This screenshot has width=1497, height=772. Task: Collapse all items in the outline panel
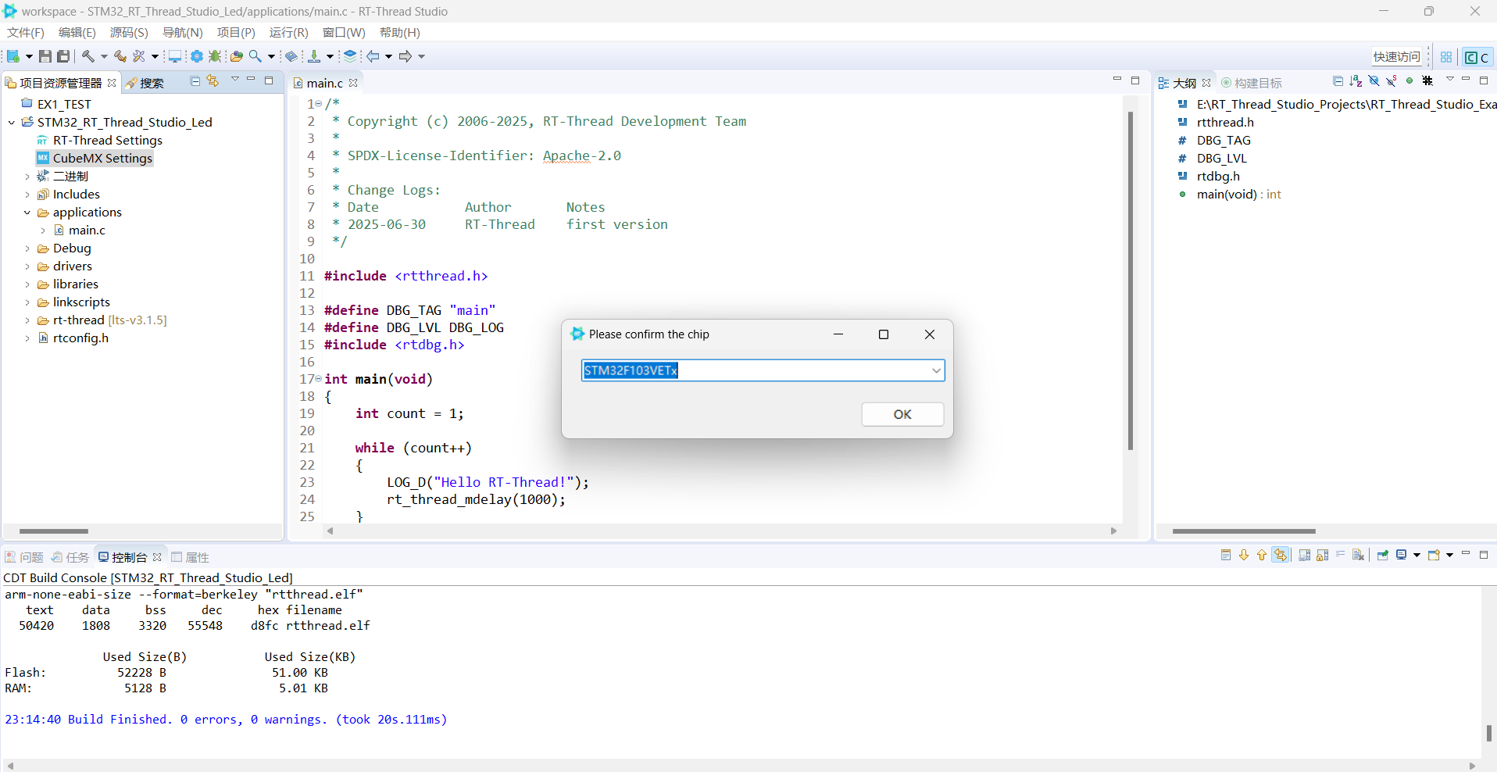[1338, 81]
